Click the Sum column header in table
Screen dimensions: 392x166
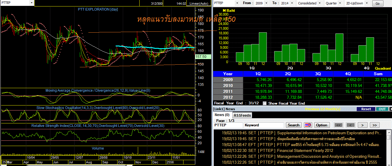(x=378, y=74)
